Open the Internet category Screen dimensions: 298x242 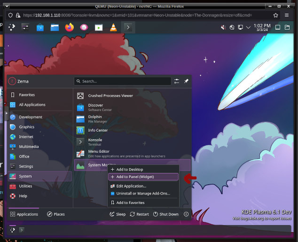coord(40,137)
